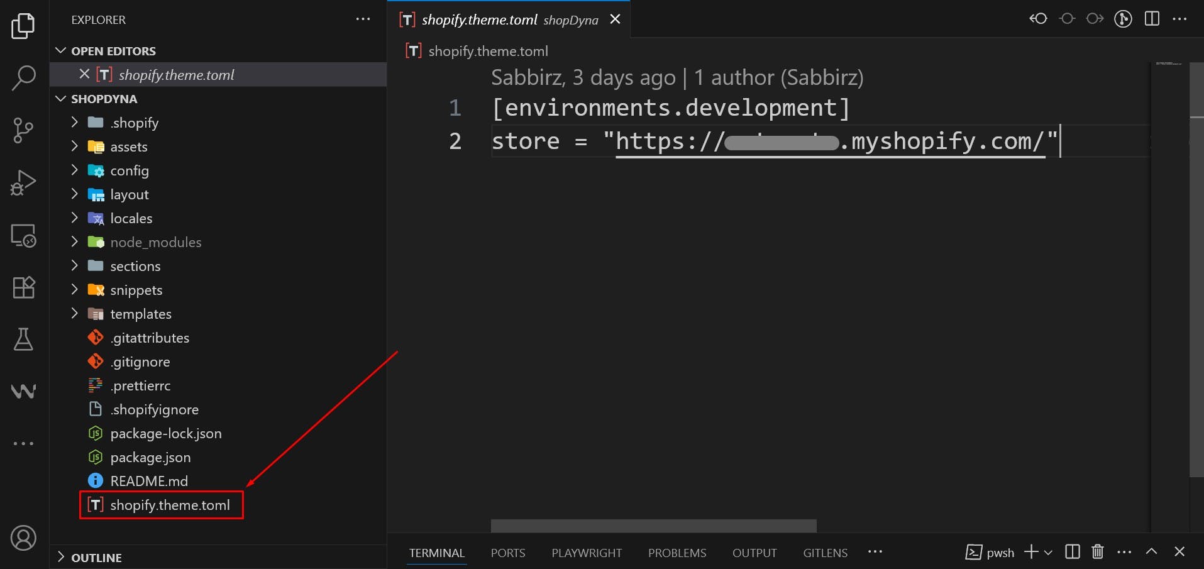Click the commit node icon in editor toolbar
1204x569 pixels.
pyautogui.click(x=1067, y=19)
